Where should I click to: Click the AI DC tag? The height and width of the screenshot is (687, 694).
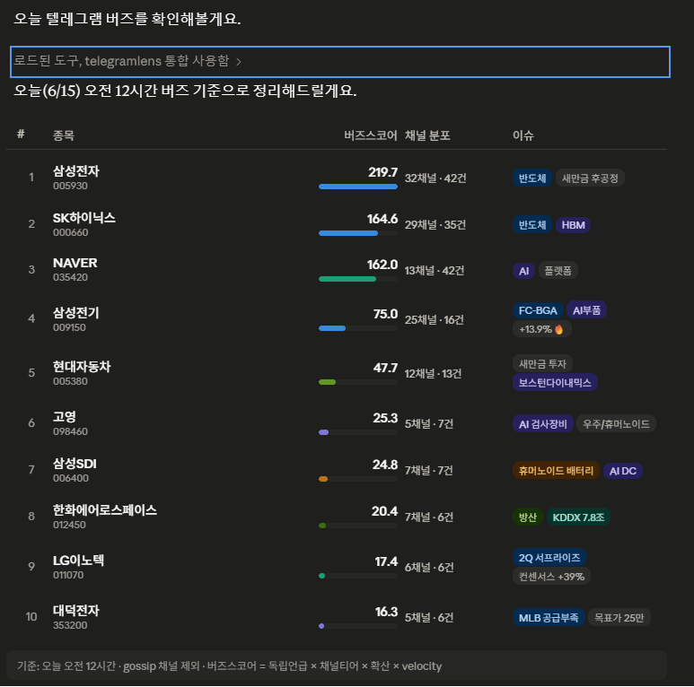(x=623, y=471)
